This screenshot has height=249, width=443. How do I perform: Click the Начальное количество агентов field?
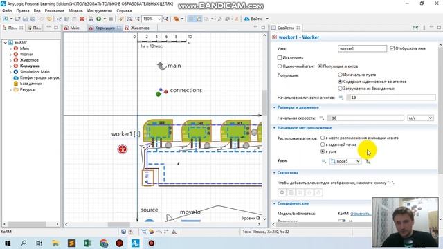[x=391, y=98]
